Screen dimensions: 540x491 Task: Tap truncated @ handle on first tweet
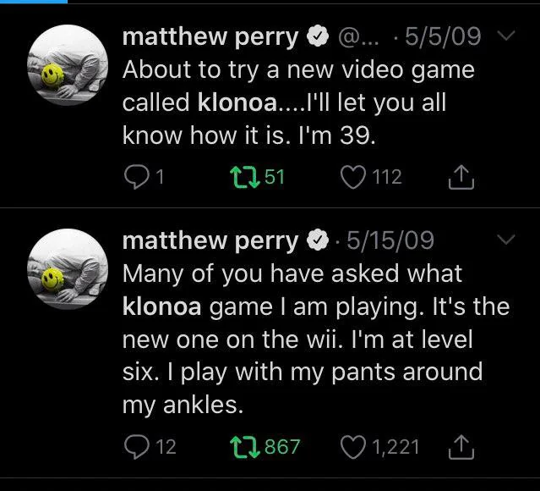tap(358, 36)
